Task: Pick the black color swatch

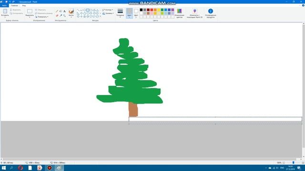Action: pos(141,10)
